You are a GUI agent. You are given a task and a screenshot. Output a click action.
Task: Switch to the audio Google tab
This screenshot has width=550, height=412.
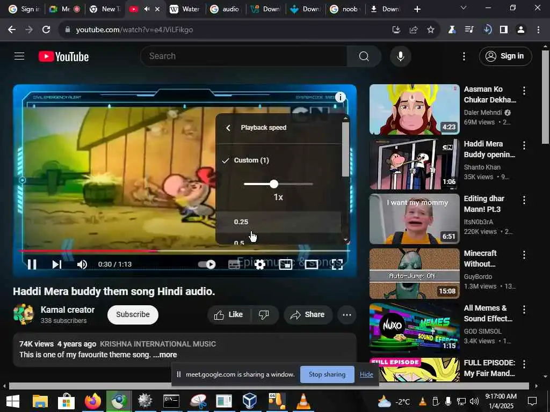point(225,9)
